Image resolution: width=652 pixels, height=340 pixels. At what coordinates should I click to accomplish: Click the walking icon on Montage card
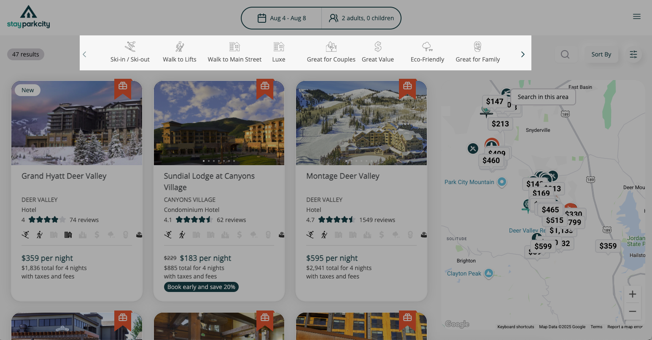click(x=324, y=235)
